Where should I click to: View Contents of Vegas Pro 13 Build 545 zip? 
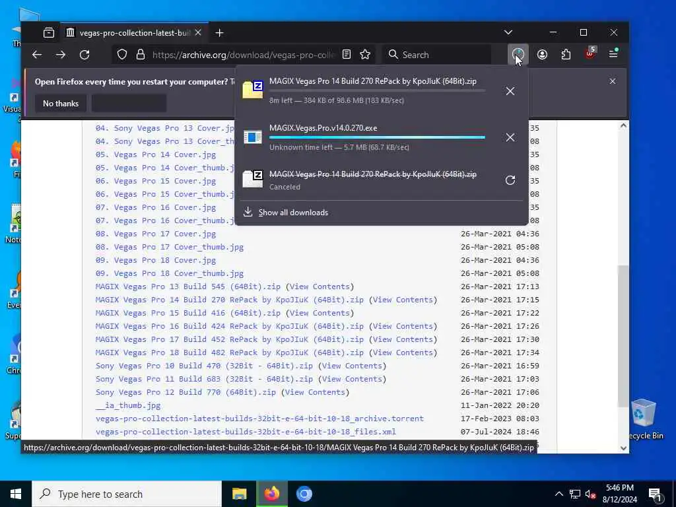(x=320, y=287)
